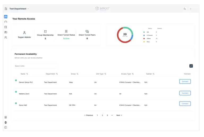The width and height of the screenshot is (204, 137).
Task: Click the Active tunnel status text
Action: (66, 38)
